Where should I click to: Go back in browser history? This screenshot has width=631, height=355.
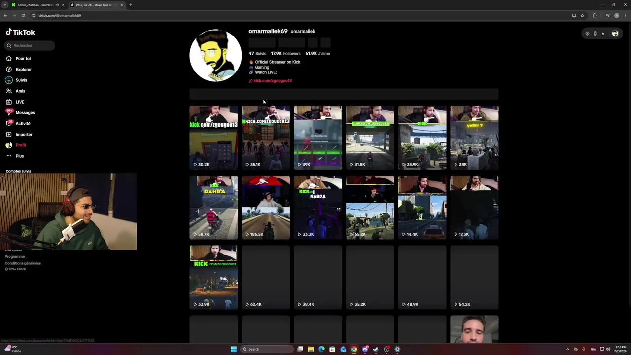[5, 15]
